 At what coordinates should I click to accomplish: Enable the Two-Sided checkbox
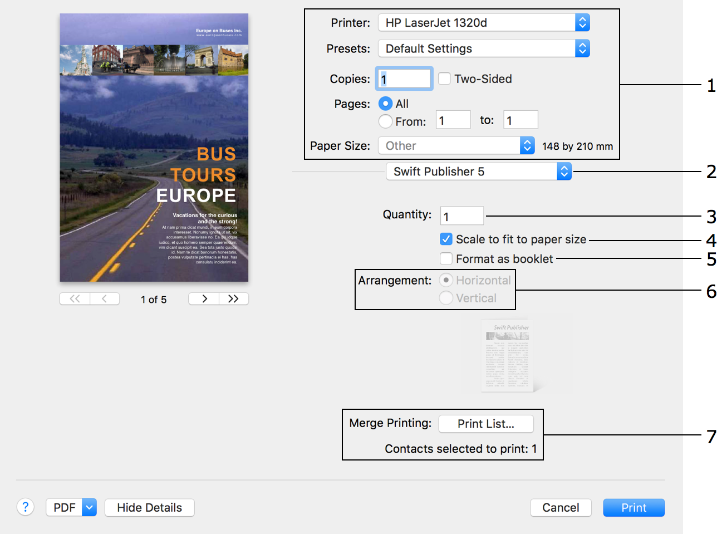444,79
